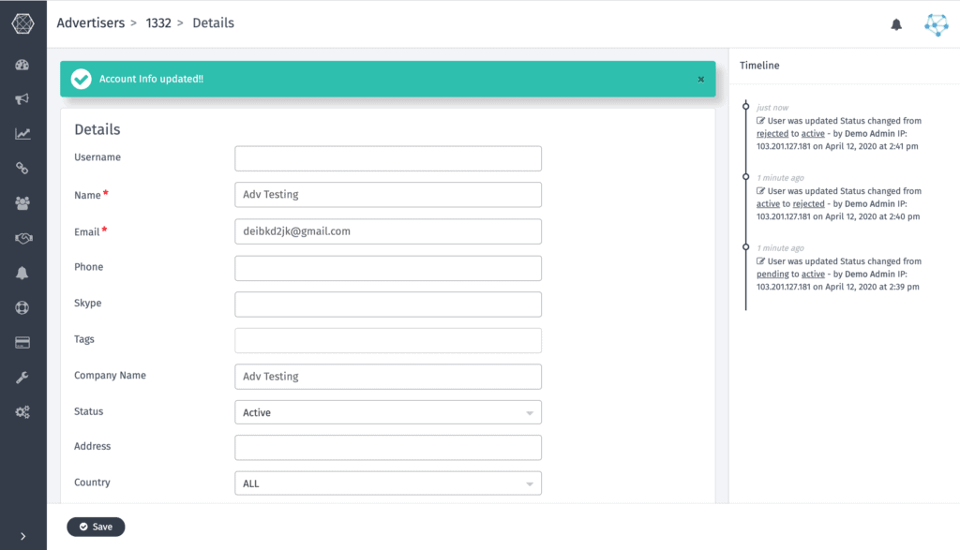This screenshot has width=960, height=550.
Task: Click into the Username input field
Action: coord(387,158)
